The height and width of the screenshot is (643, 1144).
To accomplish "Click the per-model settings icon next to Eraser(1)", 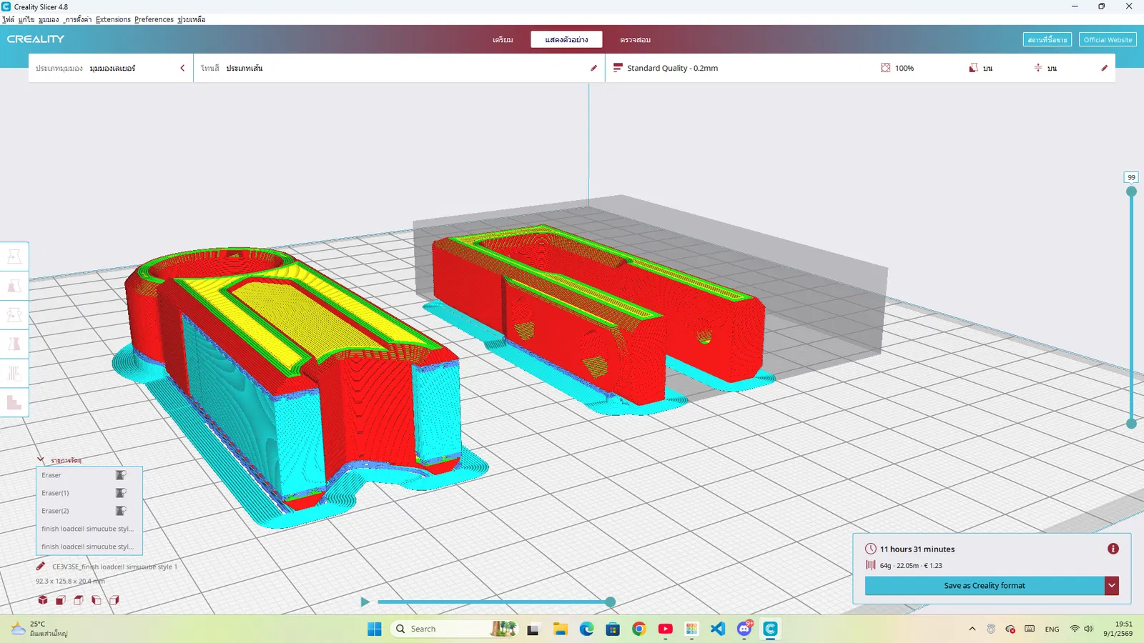I will point(121,493).
